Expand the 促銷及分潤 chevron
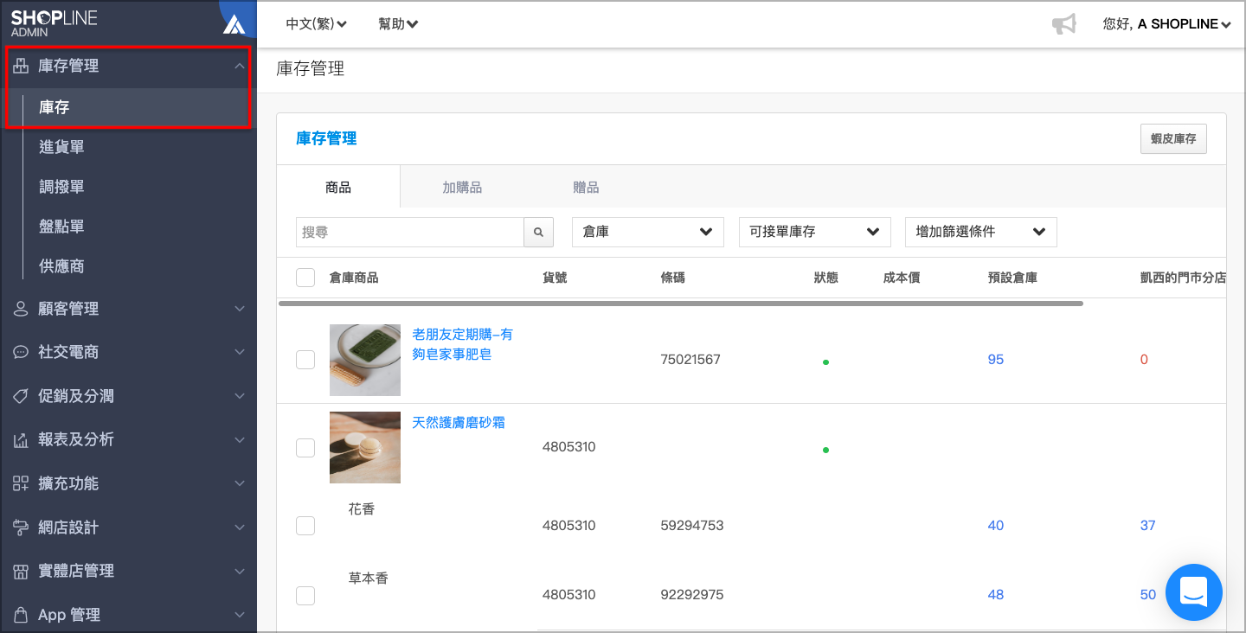 (240, 396)
